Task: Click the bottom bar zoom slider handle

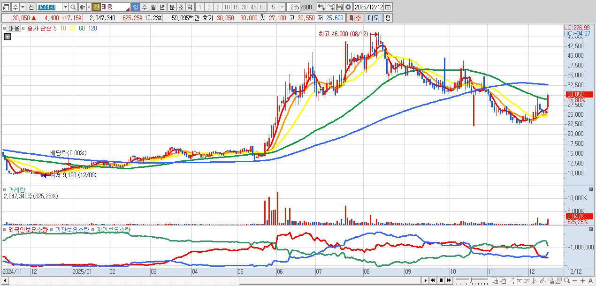Action: click(x=471, y=280)
